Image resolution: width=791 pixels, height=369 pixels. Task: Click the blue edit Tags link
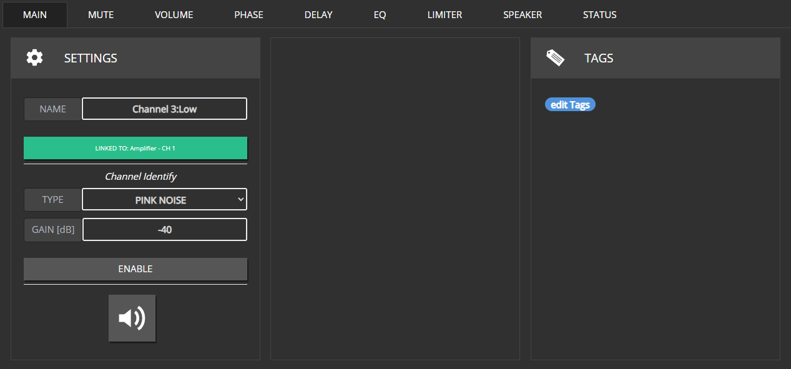(570, 105)
